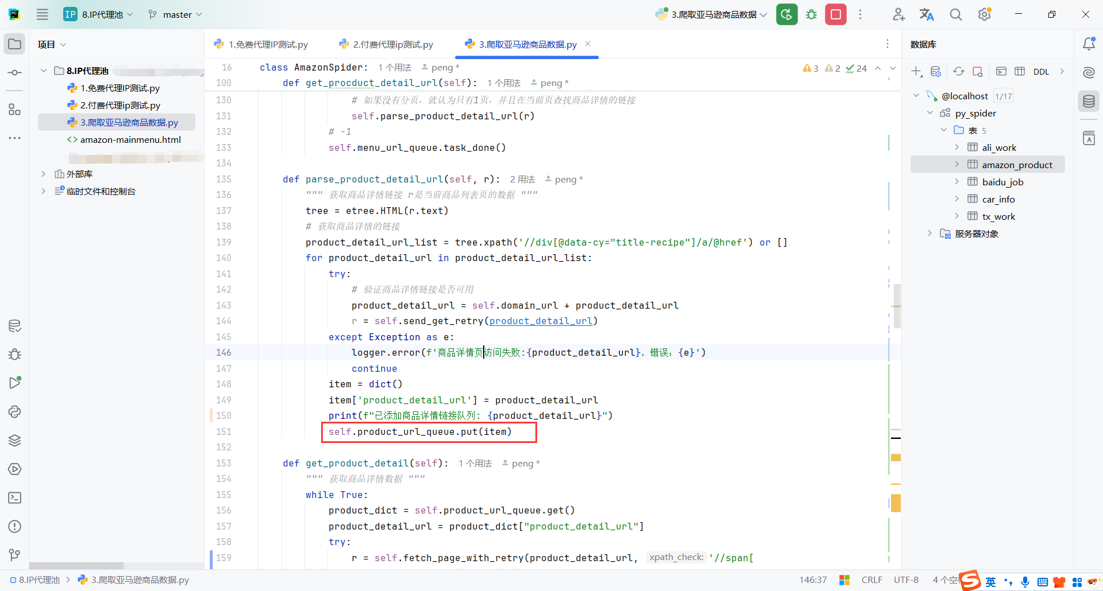Open the translate plugin icon
This screenshot has height=591, width=1103.
[x=927, y=14]
